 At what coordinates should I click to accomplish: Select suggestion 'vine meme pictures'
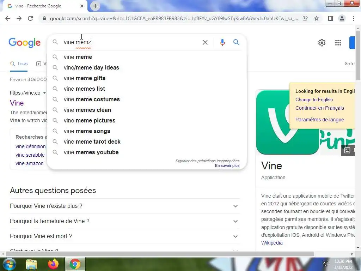point(147,121)
